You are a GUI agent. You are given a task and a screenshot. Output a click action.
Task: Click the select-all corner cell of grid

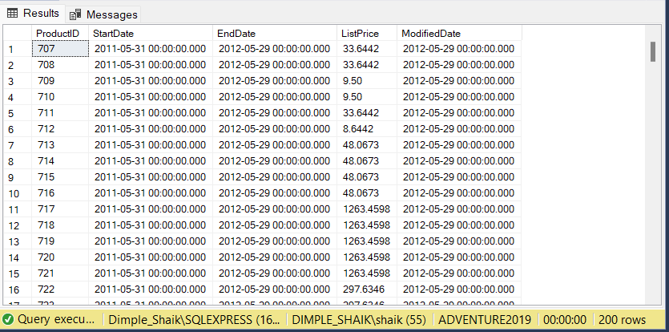pos(16,33)
